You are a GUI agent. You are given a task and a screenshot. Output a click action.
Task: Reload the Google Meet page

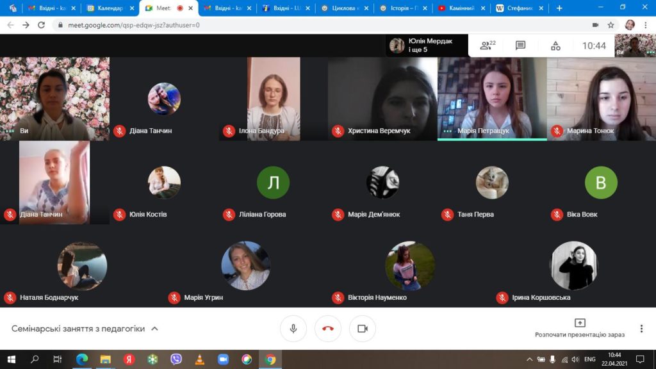pos(42,25)
